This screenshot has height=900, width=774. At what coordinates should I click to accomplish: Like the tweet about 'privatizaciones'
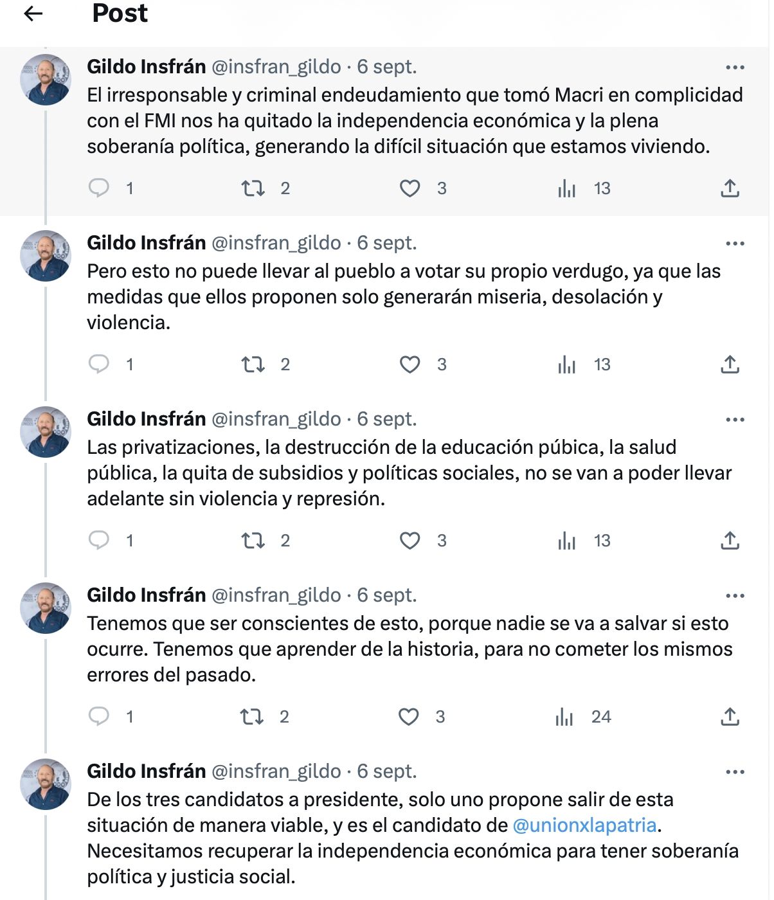[x=410, y=541]
